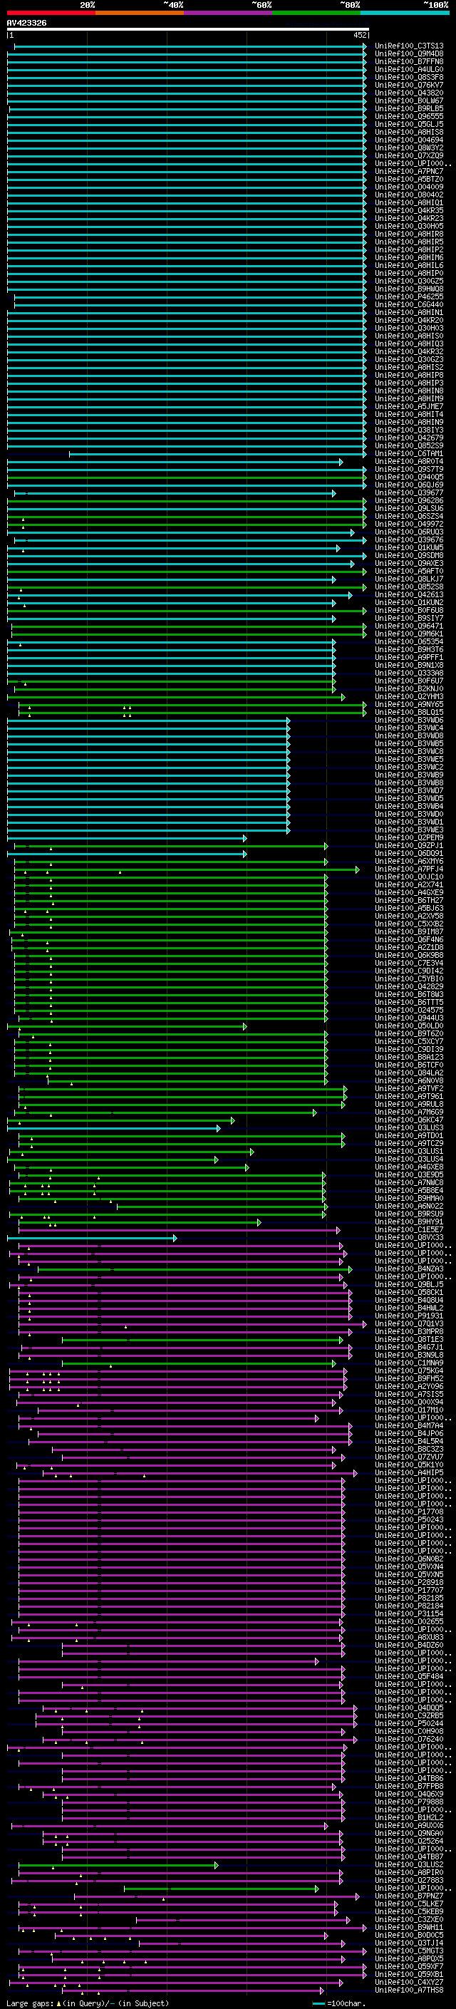Select the label UniRef100_Q940Q5
This screenshot has width=456, height=2009.
[409, 477]
